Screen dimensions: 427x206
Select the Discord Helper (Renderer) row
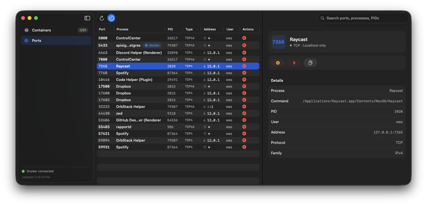pyautogui.click(x=178, y=53)
